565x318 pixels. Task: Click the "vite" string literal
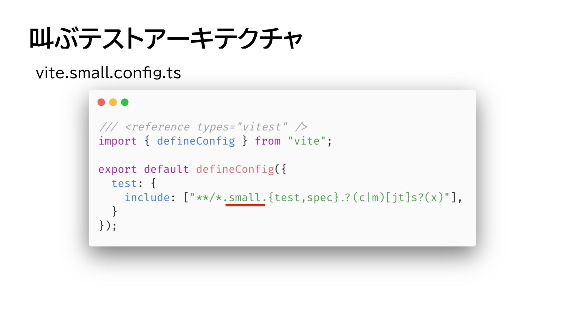pos(307,141)
